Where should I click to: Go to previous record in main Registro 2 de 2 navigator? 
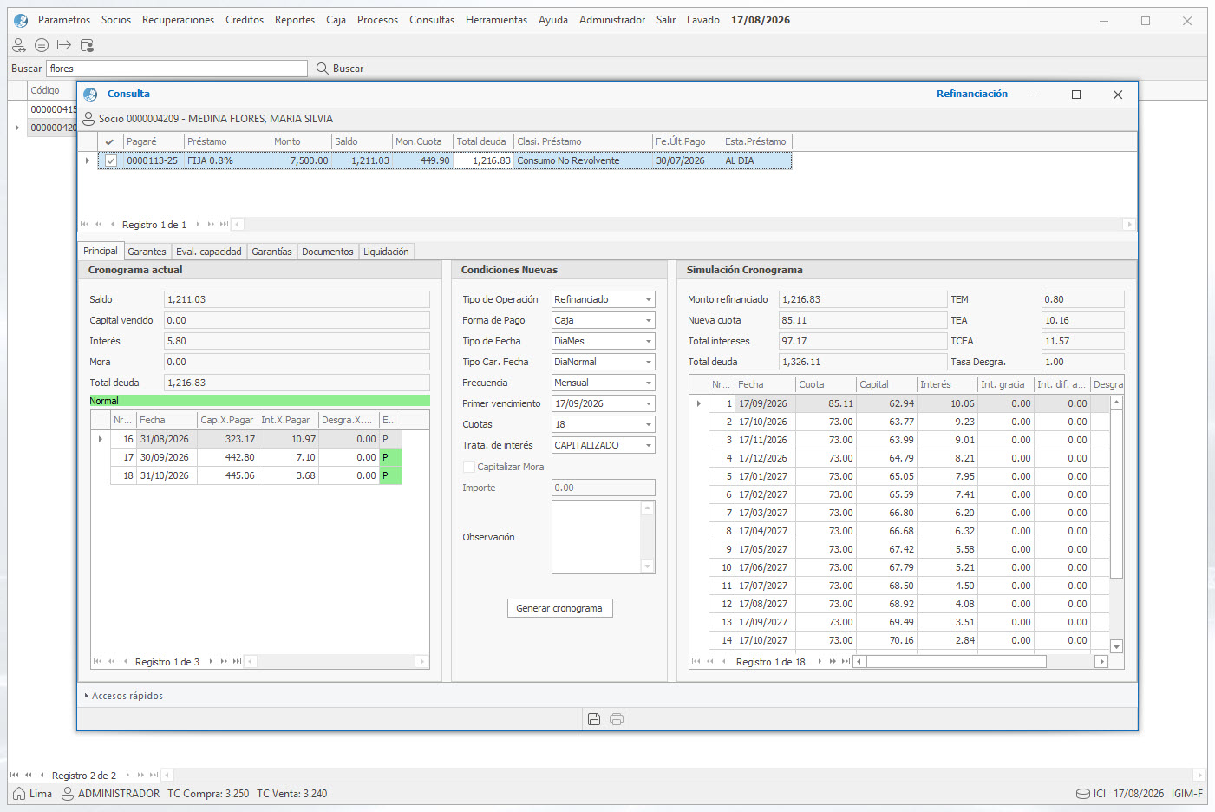coord(42,776)
